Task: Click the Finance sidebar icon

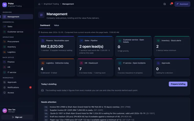Action: coord(4,62)
